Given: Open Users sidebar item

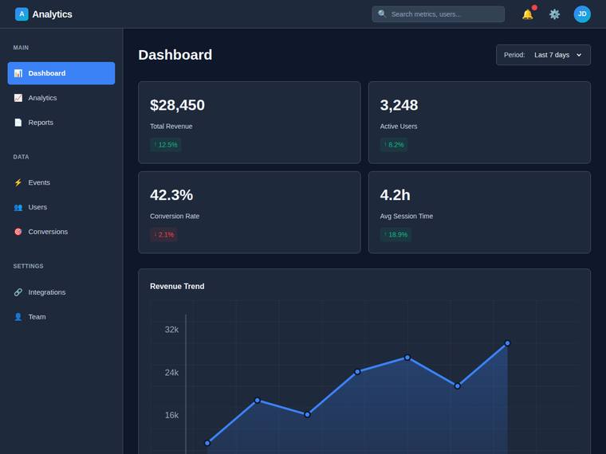Looking at the screenshot, I should pos(61,207).
